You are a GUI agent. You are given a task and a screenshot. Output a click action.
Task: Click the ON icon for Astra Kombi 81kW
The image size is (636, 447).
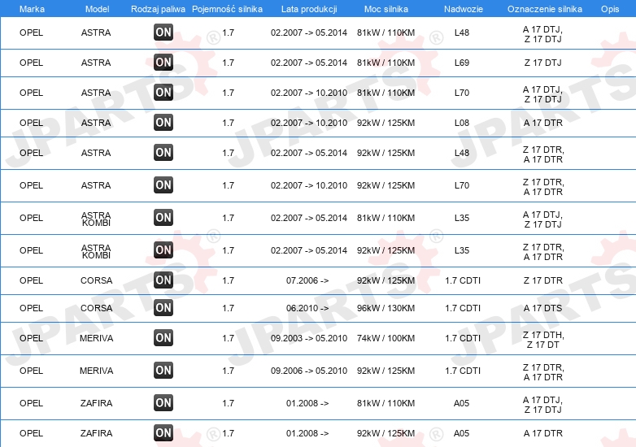(x=163, y=218)
